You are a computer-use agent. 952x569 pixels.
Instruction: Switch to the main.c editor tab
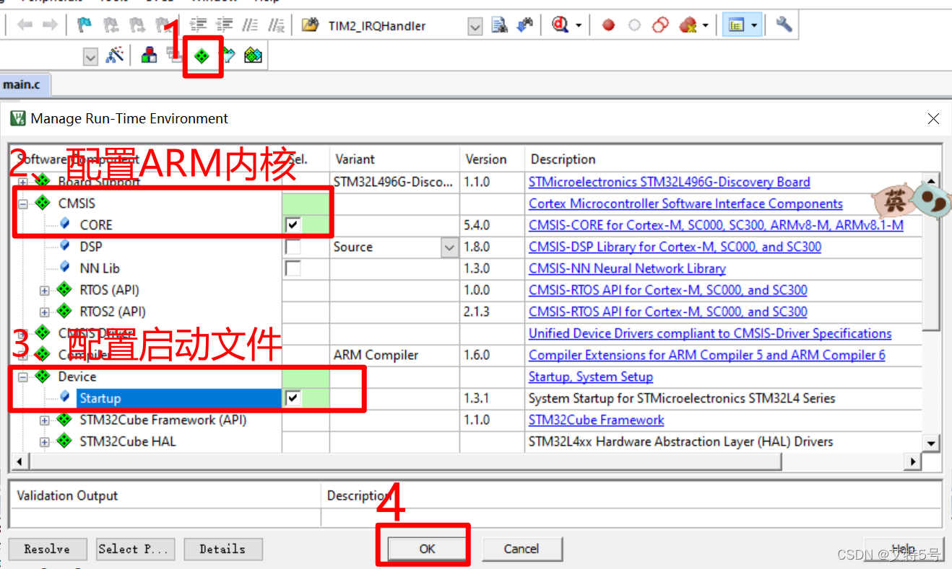(25, 84)
